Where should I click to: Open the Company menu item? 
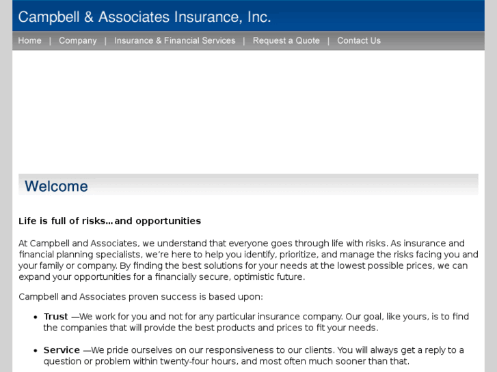pos(78,41)
